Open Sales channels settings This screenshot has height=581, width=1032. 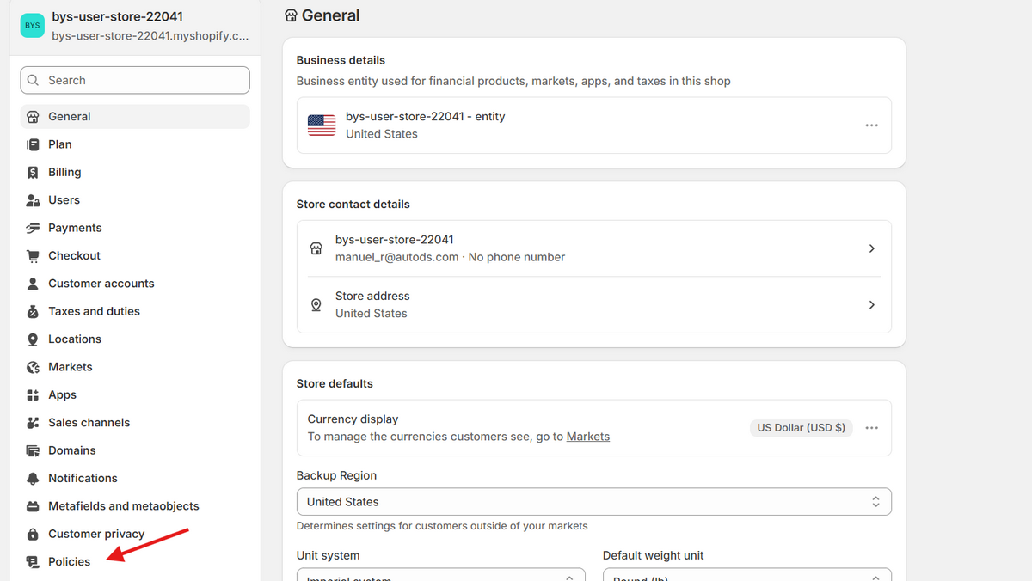click(x=135, y=423)
